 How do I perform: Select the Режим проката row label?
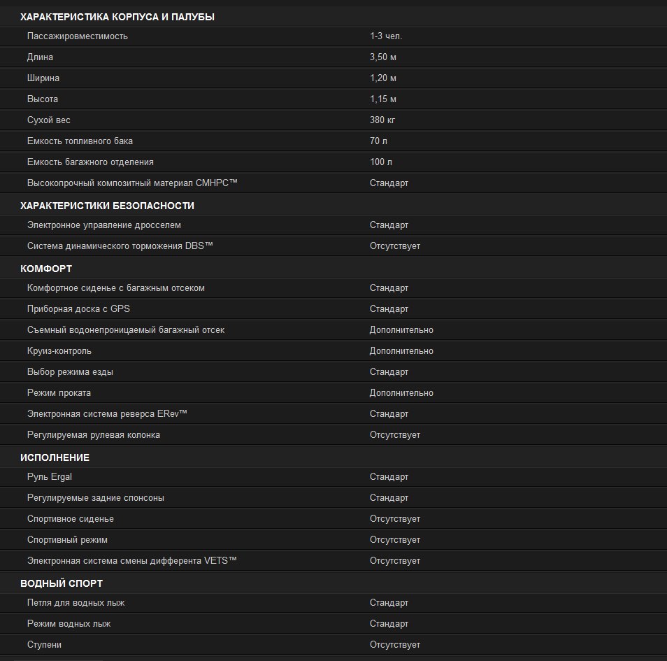(x=59, y=393)
